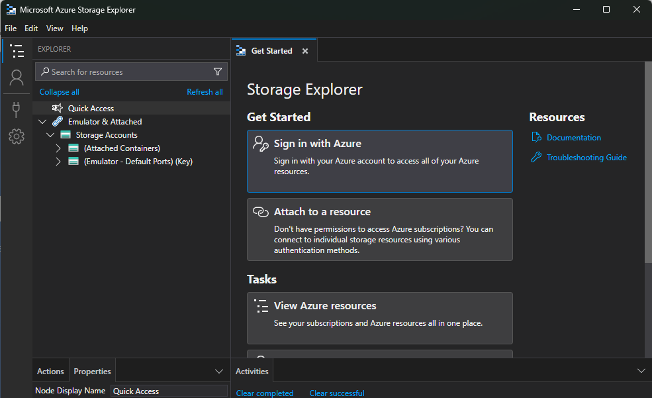The width and height of the screenshot is (652, 398).
Task: Expand the (Emulator - Default Ports) (Key) node
Action: coord(58,162)
